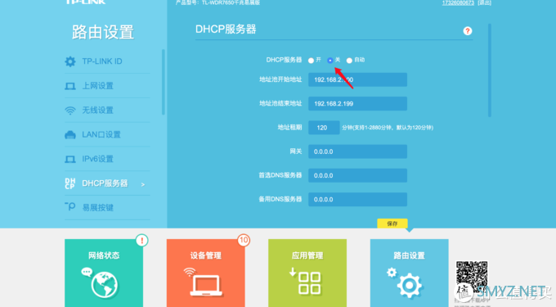Open the 路由设置 tile
This screenshot has width=556, height=307.
point(409,273)
